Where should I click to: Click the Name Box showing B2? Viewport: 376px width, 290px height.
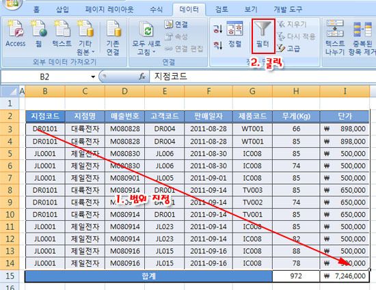(45, 77)
